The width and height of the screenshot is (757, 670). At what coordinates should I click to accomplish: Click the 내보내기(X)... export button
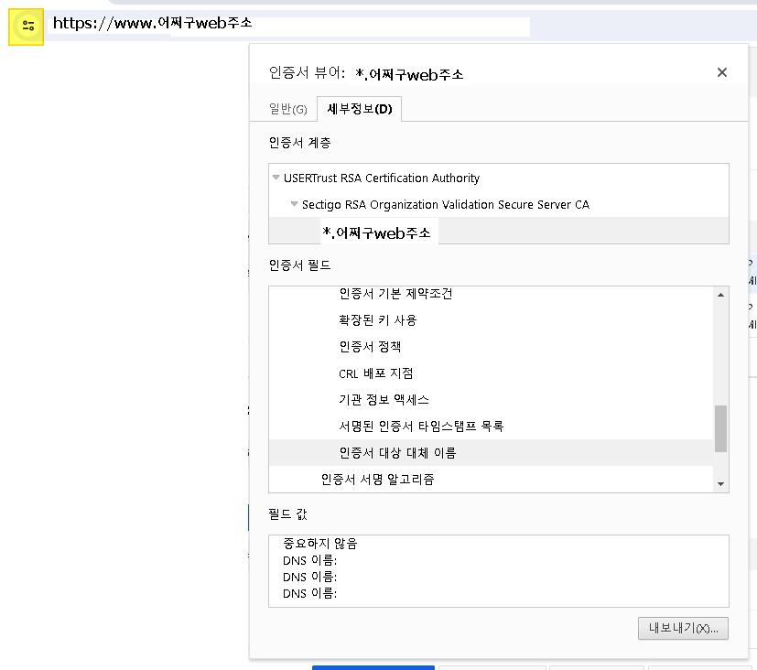(x=683, y=628)
